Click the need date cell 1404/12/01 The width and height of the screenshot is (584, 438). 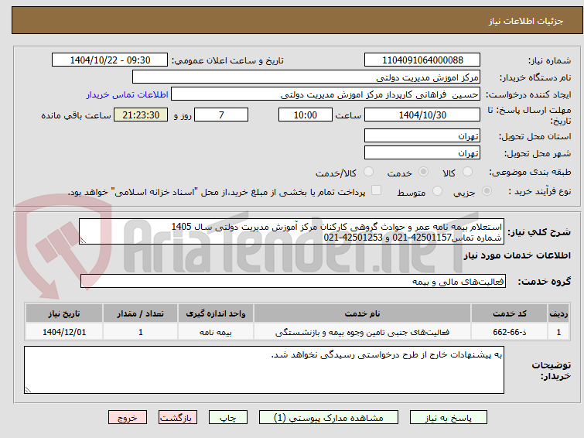pos(64,332)
